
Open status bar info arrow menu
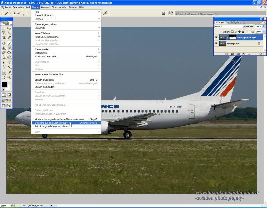click(52, 206)
